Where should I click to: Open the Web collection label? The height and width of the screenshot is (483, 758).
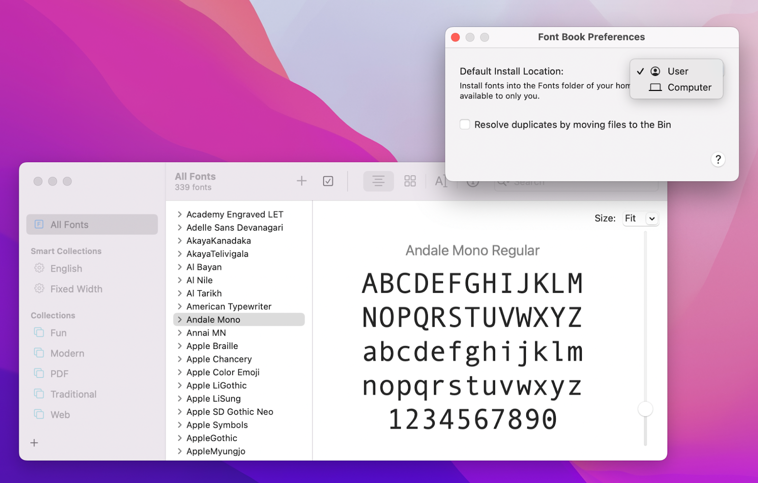pos(60,415)
